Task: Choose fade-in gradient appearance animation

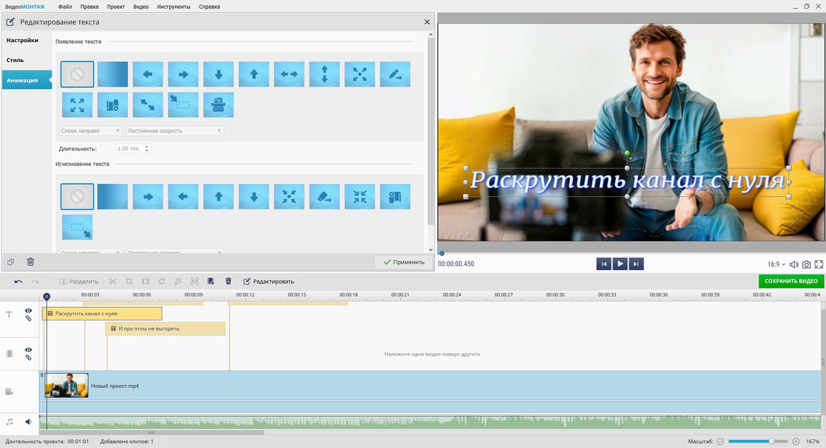Action: click(x=113, y=74)
